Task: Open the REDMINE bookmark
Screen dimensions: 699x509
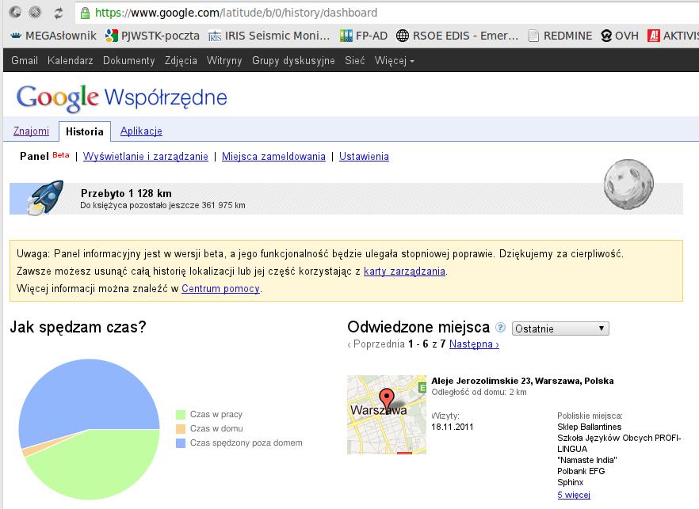Action: click(x=560, y=36)
